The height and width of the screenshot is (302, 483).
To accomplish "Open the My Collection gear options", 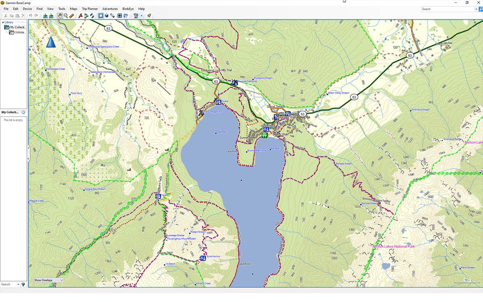I will pos(23,112).
